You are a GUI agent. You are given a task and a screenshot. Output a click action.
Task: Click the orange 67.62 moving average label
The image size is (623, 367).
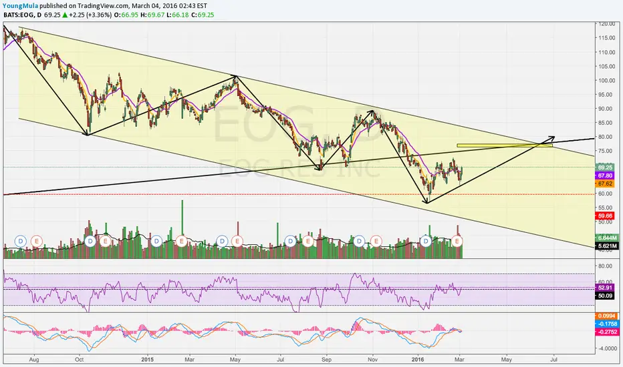click(x=605, y=183)
